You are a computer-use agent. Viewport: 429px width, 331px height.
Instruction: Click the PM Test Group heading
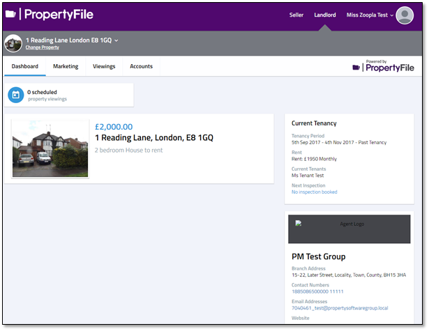pyautogui.click(x=319, y=256)
